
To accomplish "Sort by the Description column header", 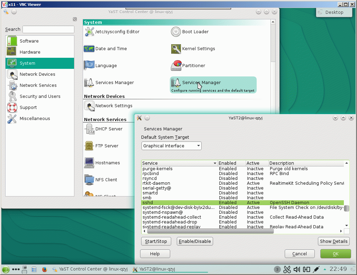I will 306,163.
